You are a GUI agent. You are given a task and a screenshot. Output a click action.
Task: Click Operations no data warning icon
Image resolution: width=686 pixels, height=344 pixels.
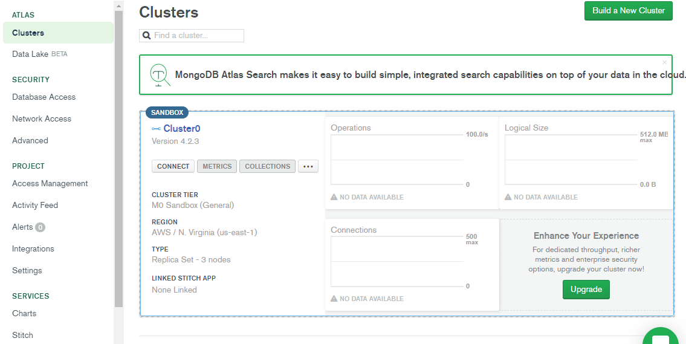click(334, 197)
